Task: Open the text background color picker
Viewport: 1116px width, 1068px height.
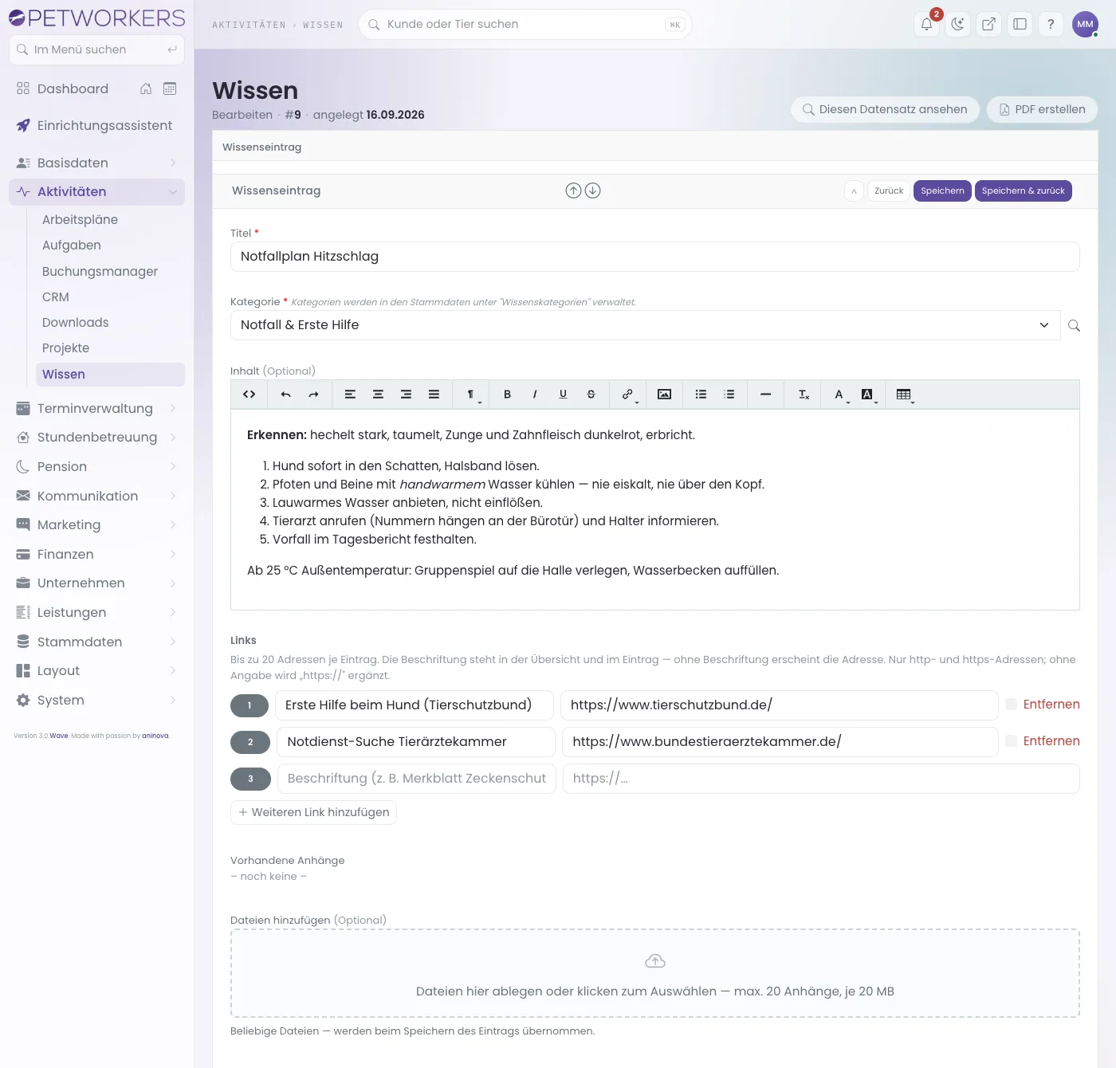Action: (868, 395)
